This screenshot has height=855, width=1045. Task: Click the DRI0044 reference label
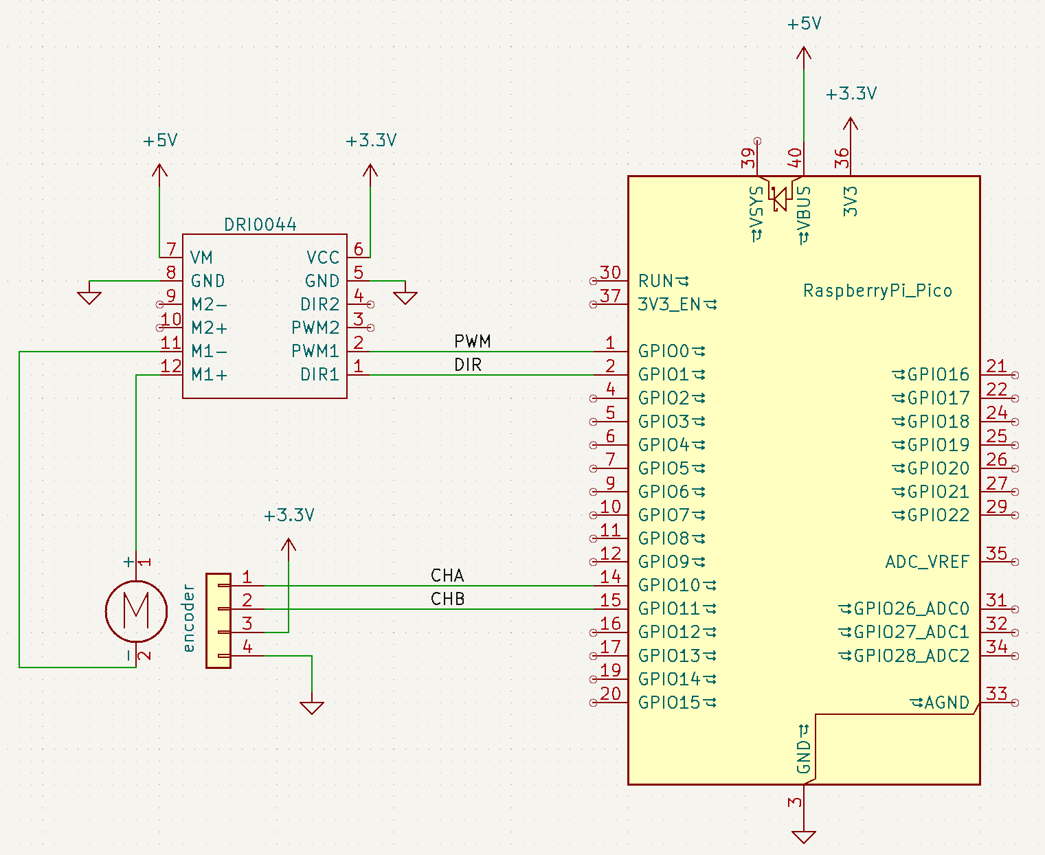tap(260, 224)
